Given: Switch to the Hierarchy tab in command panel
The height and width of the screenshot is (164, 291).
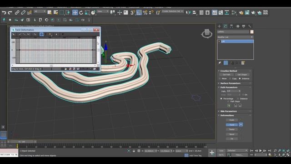Looking at the screenshot, I should [x=231, y=26].
